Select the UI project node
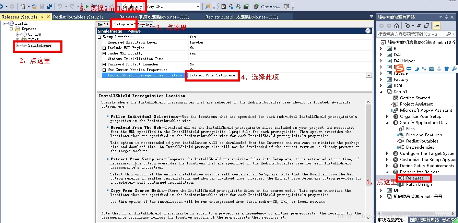This screenshot has height=223, width=458. [396, 190]
